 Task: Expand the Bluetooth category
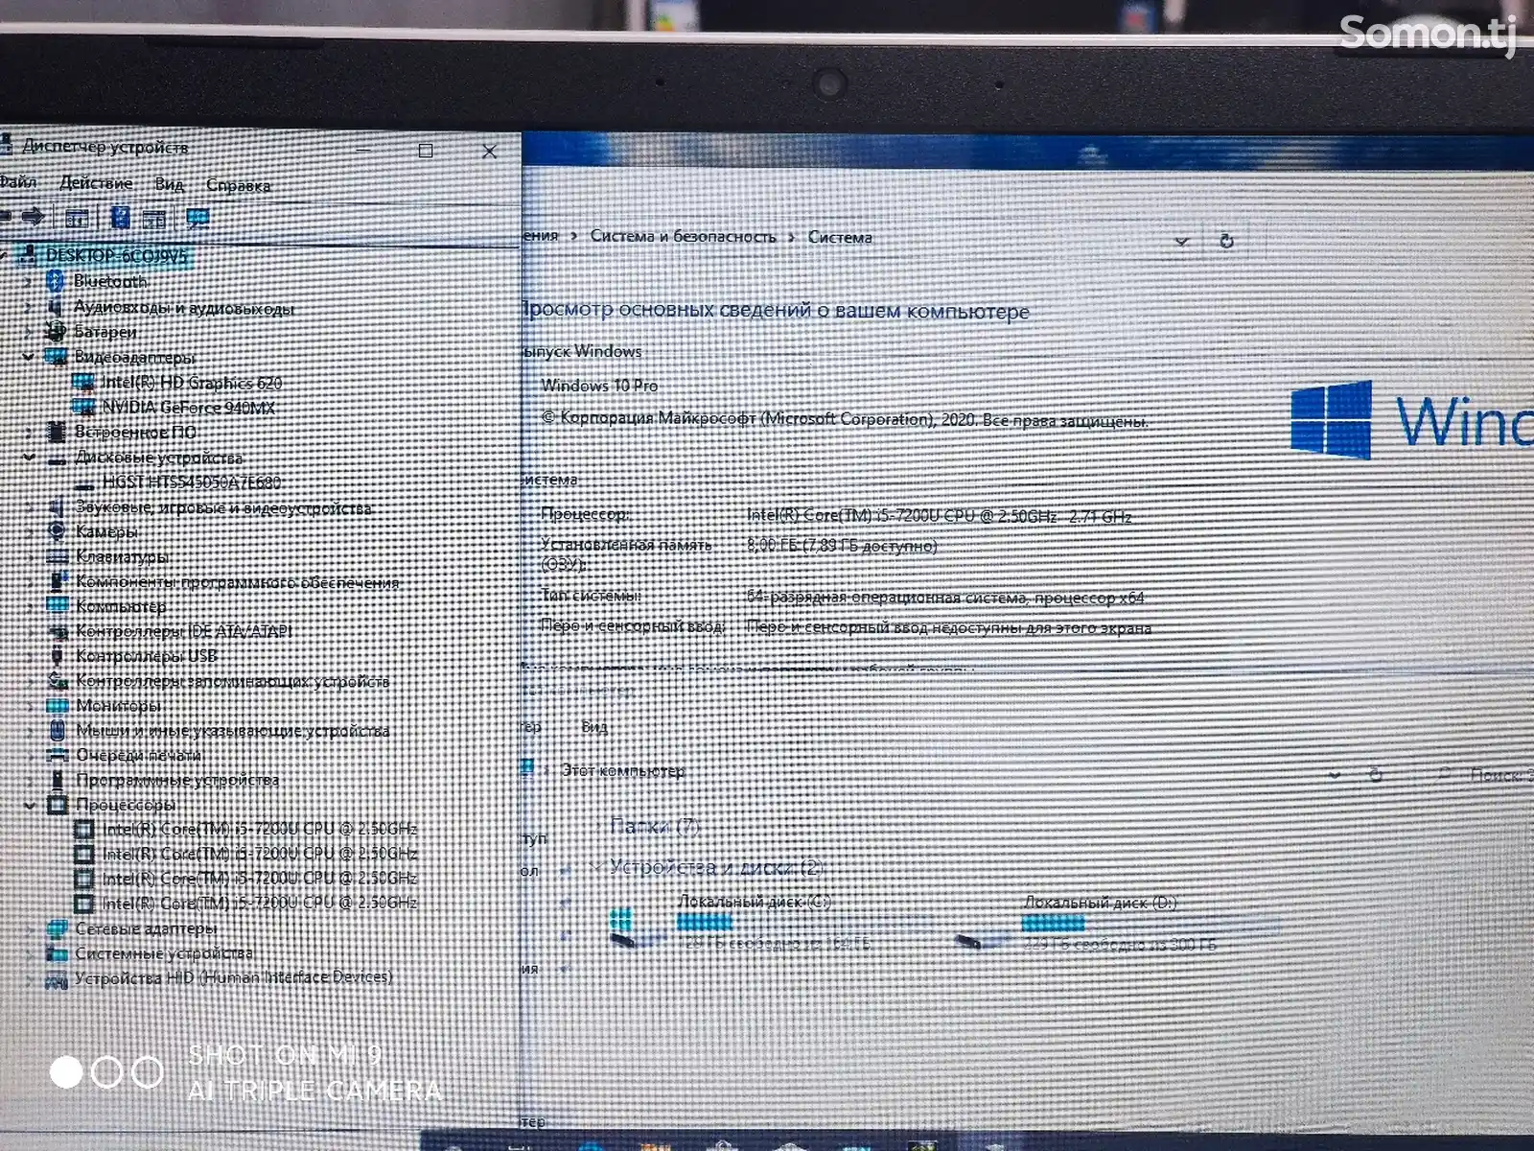28,281
